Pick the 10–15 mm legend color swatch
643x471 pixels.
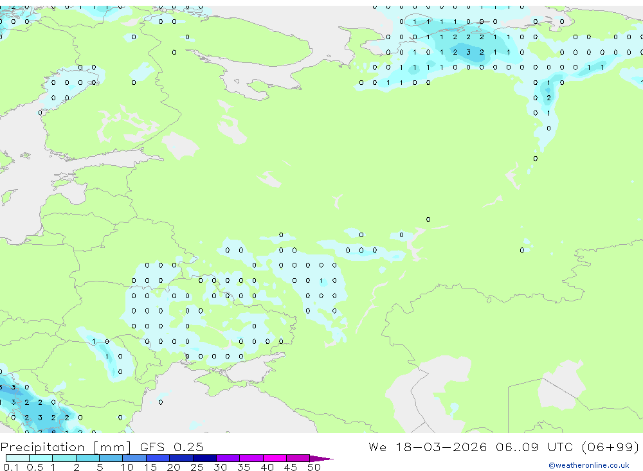pyautogui.click(x=134, y=458)
